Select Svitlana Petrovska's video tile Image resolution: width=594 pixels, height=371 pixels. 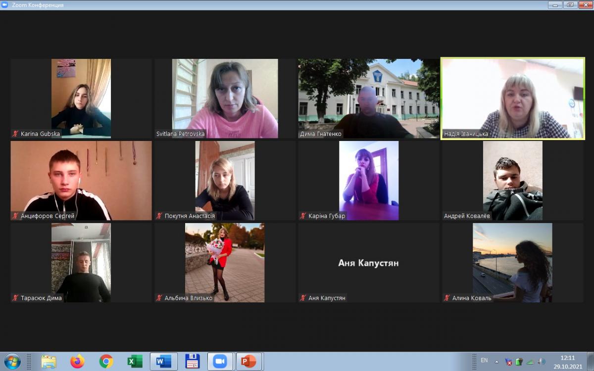[x=225, y=98]
